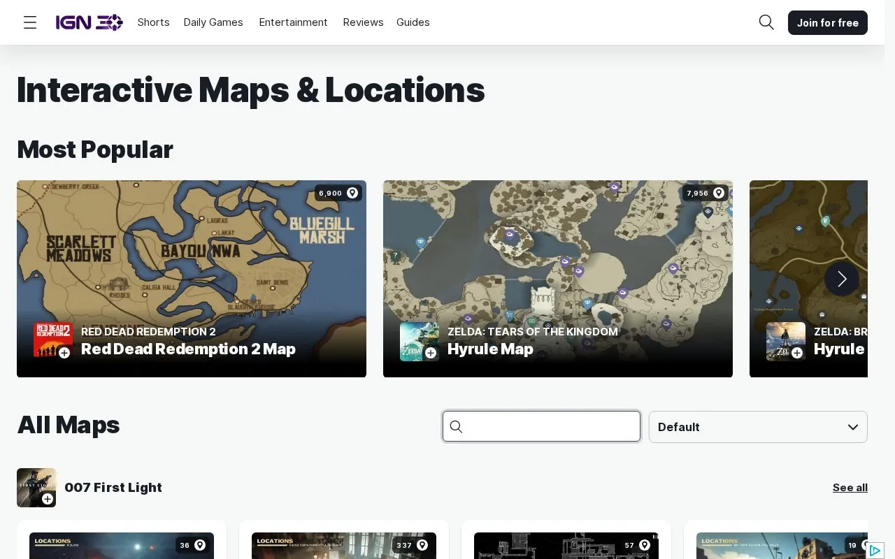Open the Red Dead Redemption 2 map image
The image size is (895, 559).
coord(192,279)
